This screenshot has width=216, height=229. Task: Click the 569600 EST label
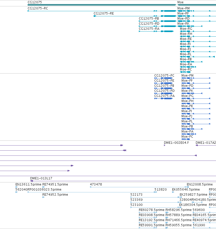click(199, 210)
